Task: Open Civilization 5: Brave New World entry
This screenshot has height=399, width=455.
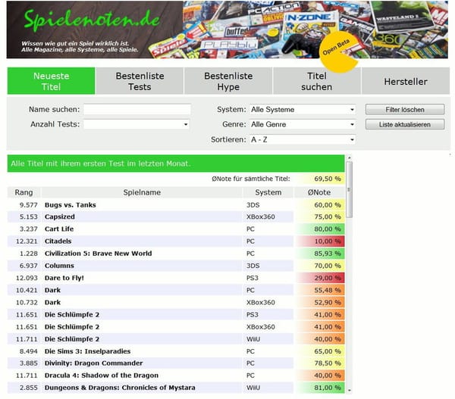Action: (x=98, y=254)
